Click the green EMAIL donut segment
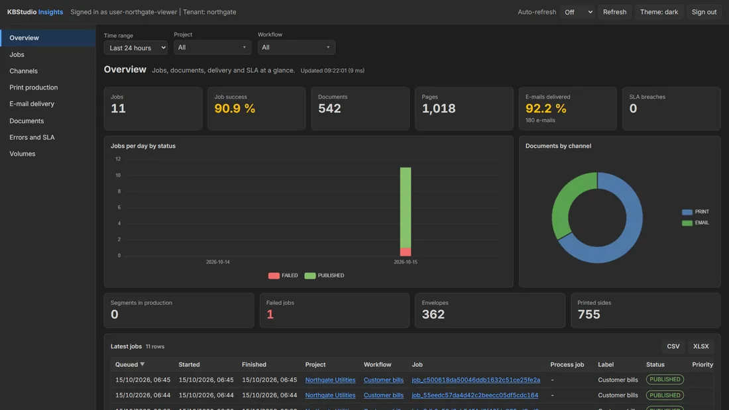The width and height of the screenshot is (729, 410). click(563, 200)
